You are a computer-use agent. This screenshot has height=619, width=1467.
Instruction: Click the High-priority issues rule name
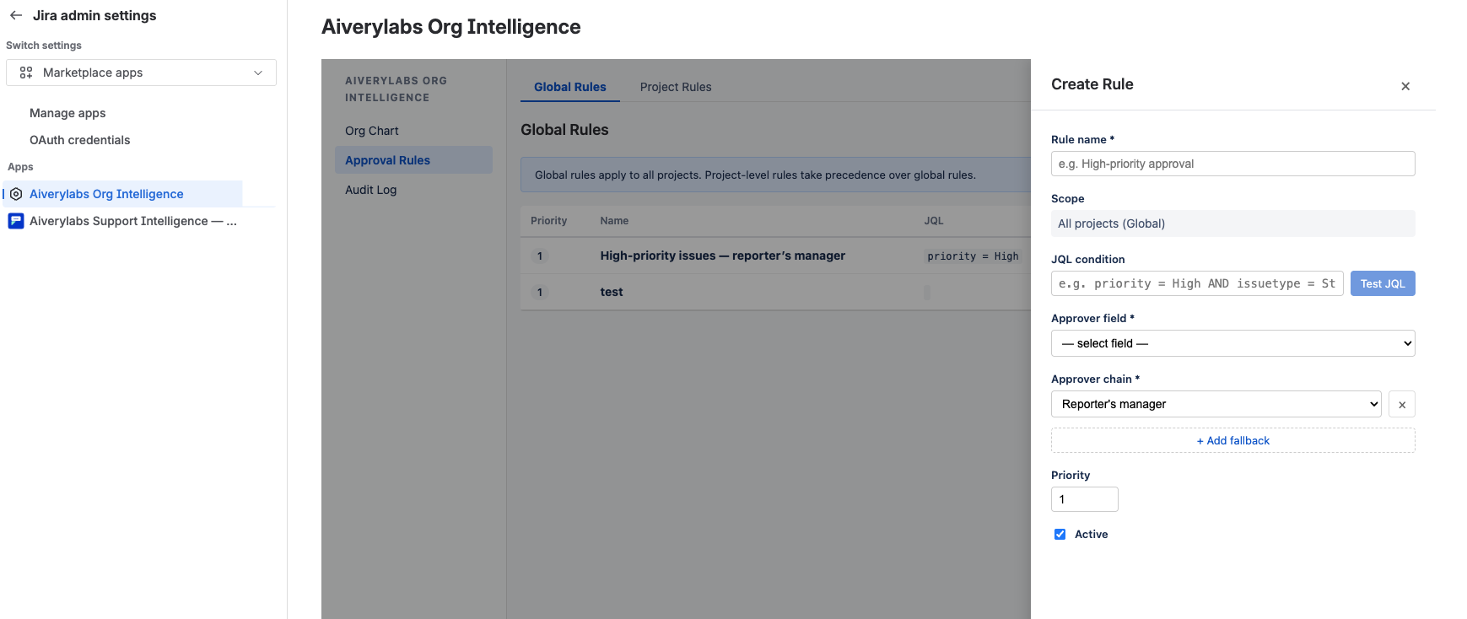pos(722,256)
